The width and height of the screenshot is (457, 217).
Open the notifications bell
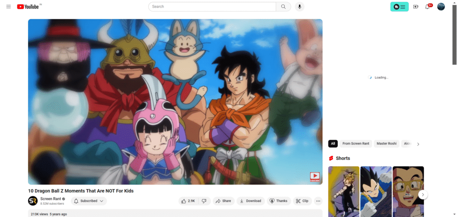tap(427, 6)
